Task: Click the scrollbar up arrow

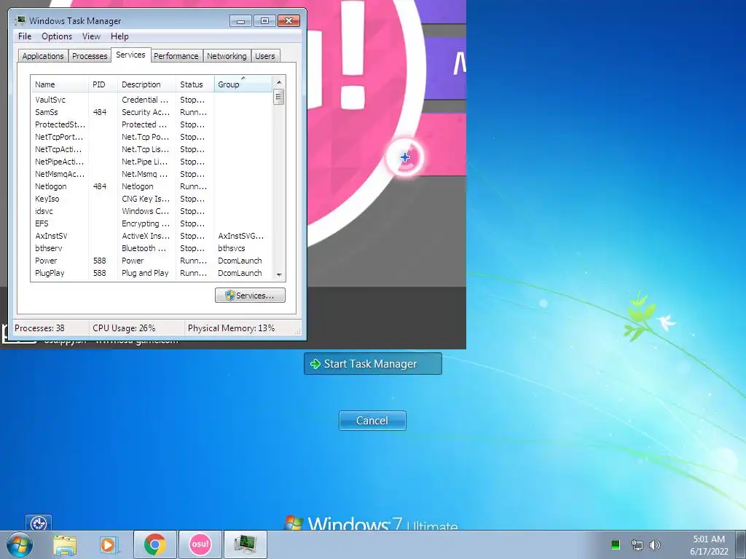Action: tap(279, 82)
